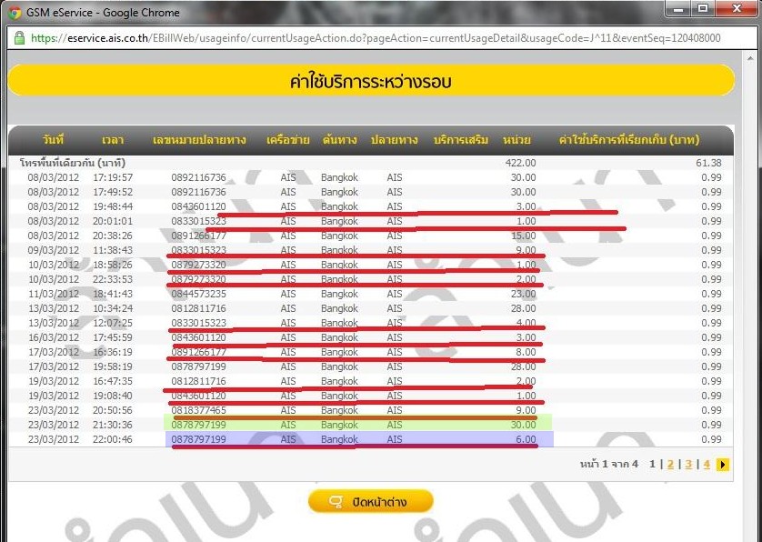Click number 0892116736 in the 17:19:57 row
The width and height of the screenshot is (762, 542).
198,177
